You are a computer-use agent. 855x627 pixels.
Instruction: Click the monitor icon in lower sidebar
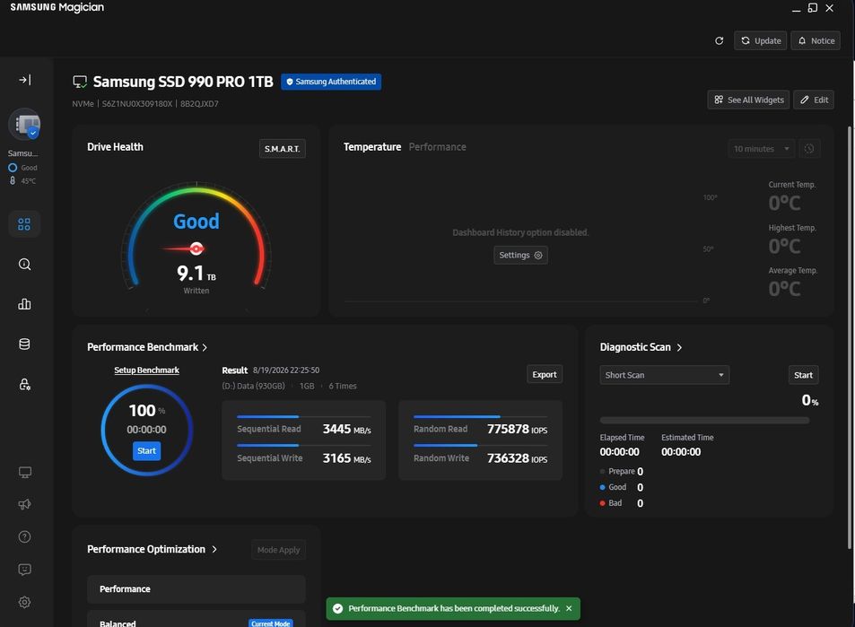tap(24, 472)
